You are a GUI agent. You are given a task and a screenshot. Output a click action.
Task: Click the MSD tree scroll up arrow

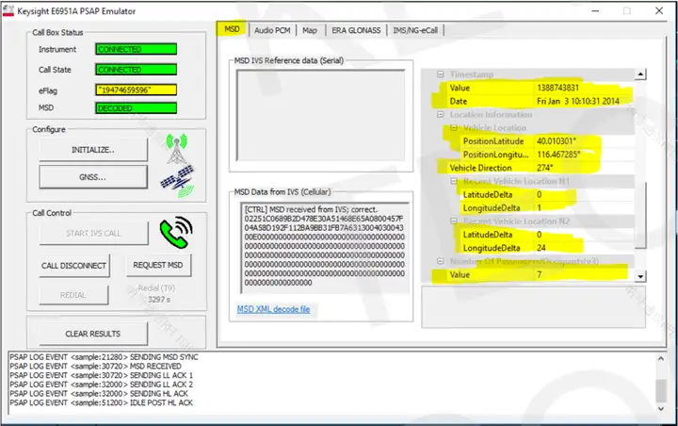pos(640,74)
